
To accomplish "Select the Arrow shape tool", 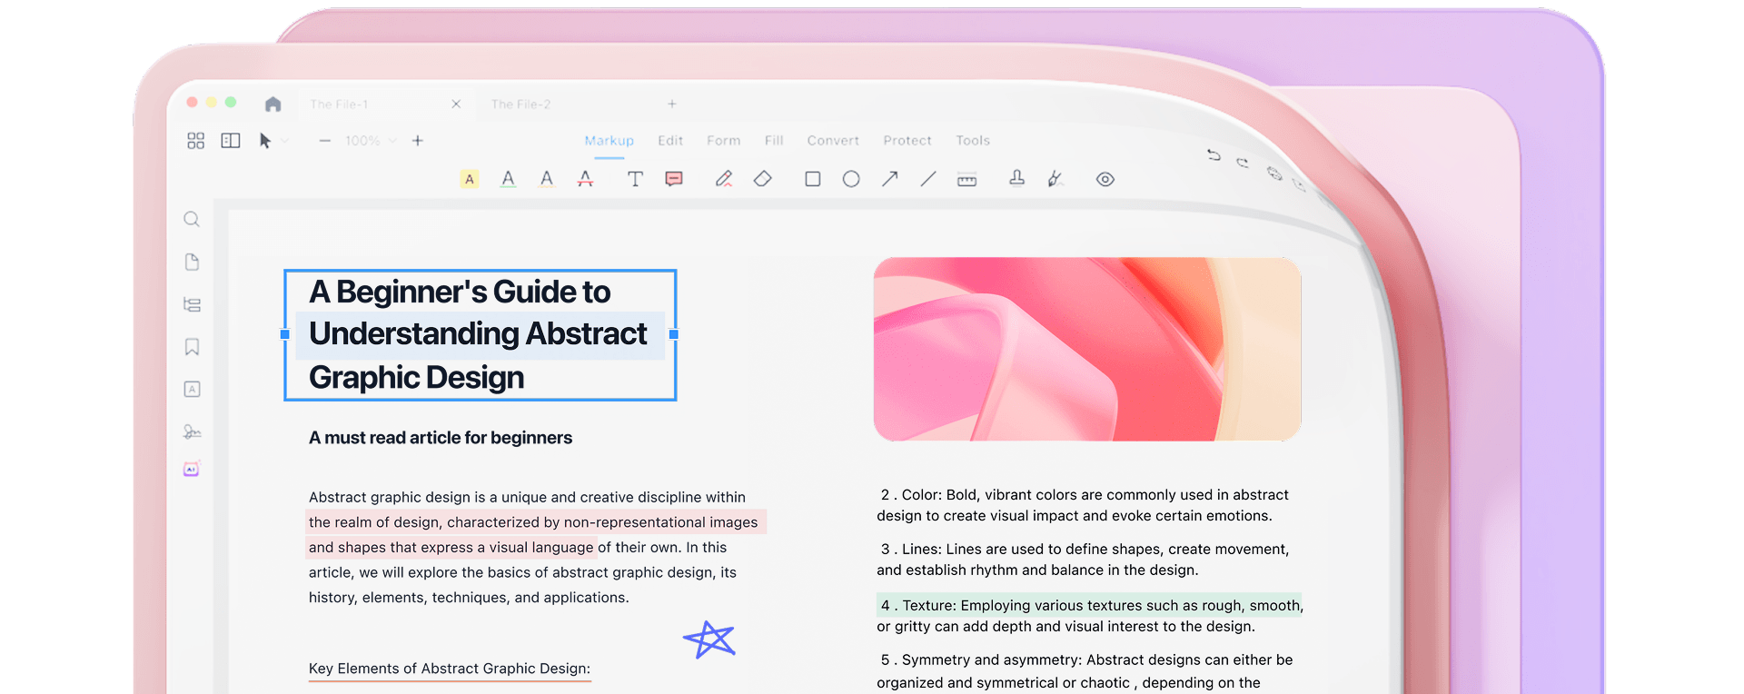I will (890, 179).
